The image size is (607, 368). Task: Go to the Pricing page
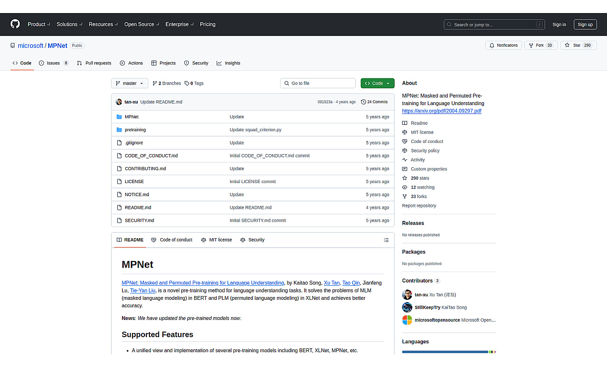click(x=208, y=24)
